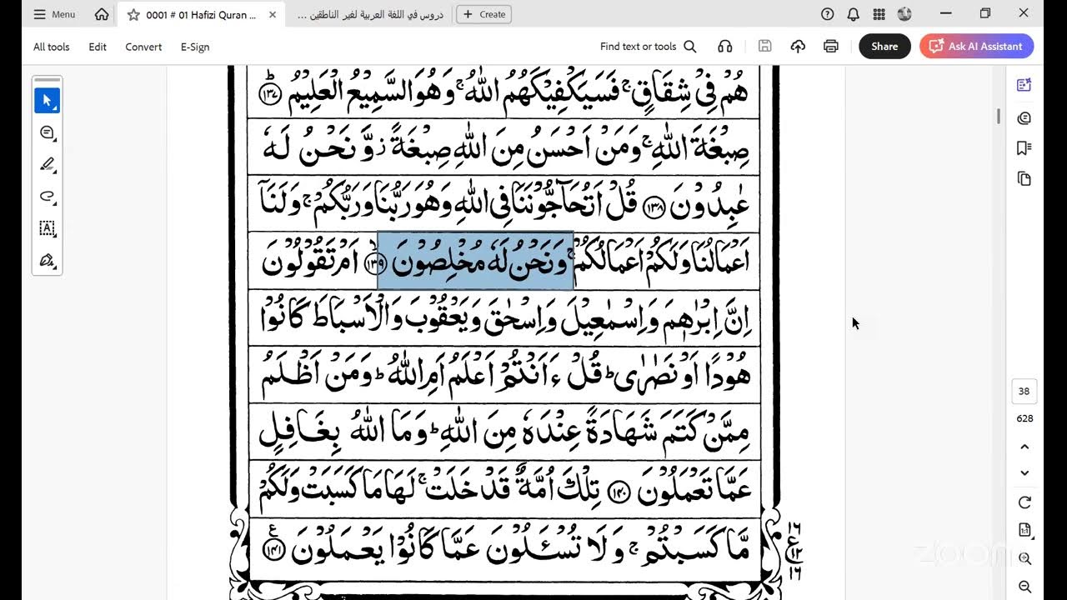Click the Share button
This screenshot has width=1067, height=600.
pos(884,47)
